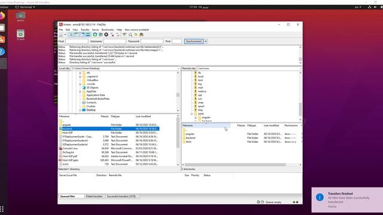The height and width of the screenshot is (215, 383).
Task: Toggle directory comparison magnifier icon
Action: 130,35
